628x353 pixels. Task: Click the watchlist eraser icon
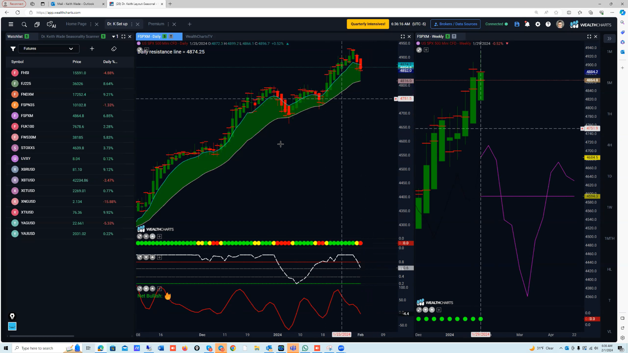point(114,49)
